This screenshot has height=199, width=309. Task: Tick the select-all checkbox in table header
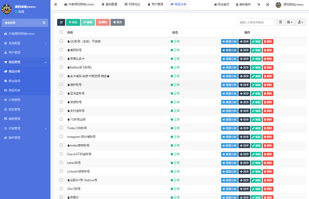click(x=61, y=32)
